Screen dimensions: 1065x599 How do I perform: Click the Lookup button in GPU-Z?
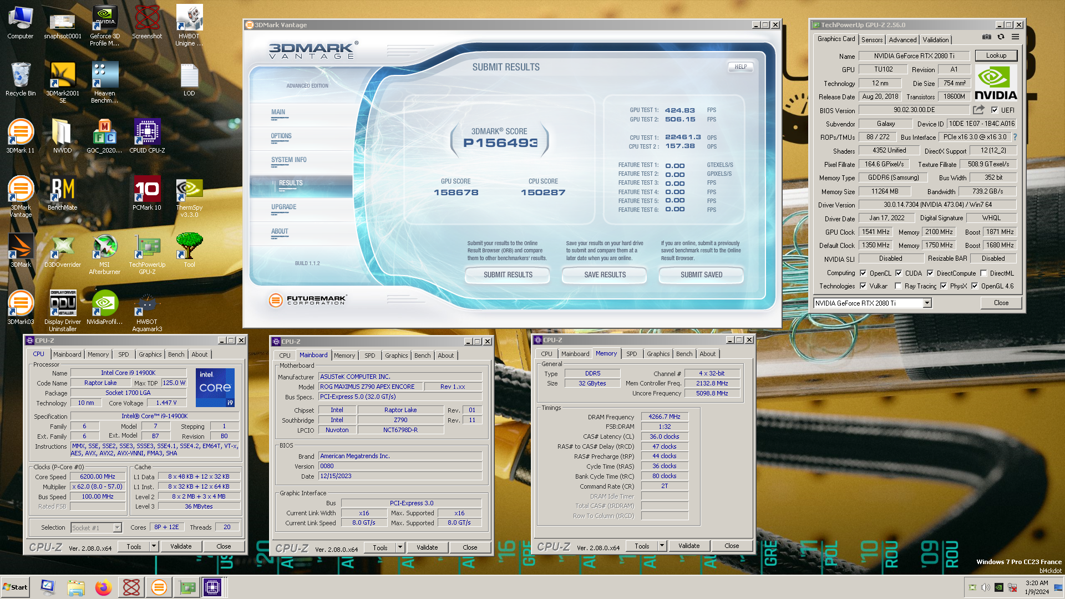pyautogui.click(x=996, y=55)
